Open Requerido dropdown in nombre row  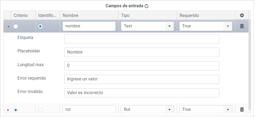pyautogui.click(x=206, y=26)
